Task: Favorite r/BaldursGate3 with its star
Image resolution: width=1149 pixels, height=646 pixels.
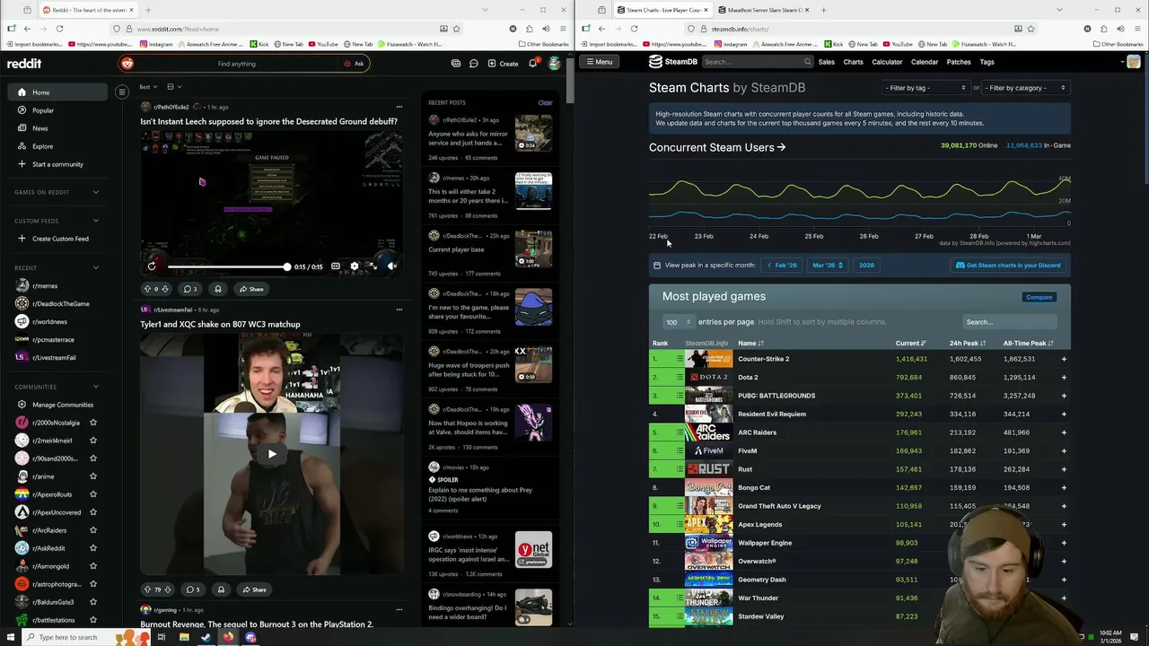Action: [x=93, y=602]
